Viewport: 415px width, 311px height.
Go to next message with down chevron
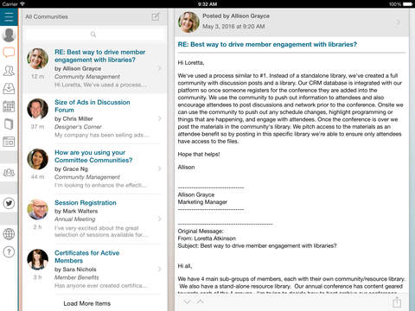[x=188, y=301]
